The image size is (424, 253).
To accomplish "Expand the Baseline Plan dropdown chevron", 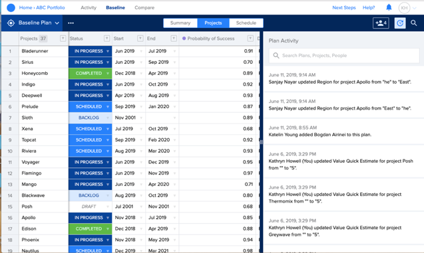I will pos(57,23).
